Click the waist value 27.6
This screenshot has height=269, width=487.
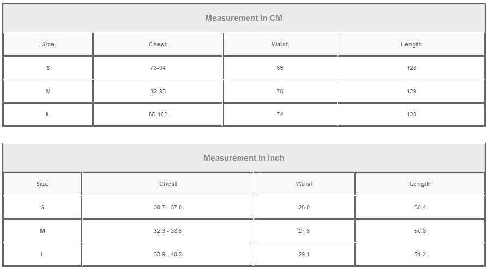(304, 231)
